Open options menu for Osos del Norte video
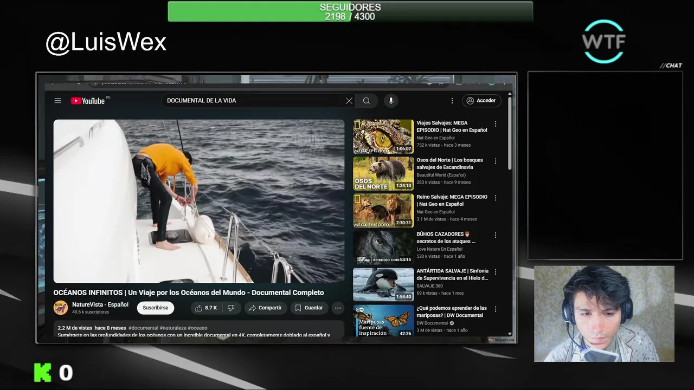694x390 pixels. [496, 161]
